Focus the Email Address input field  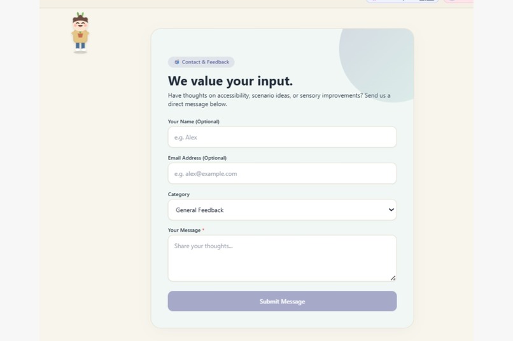283,173
